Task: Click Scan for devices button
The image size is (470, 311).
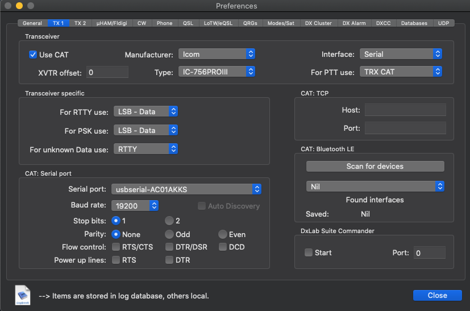Action: tap(375, 166)
